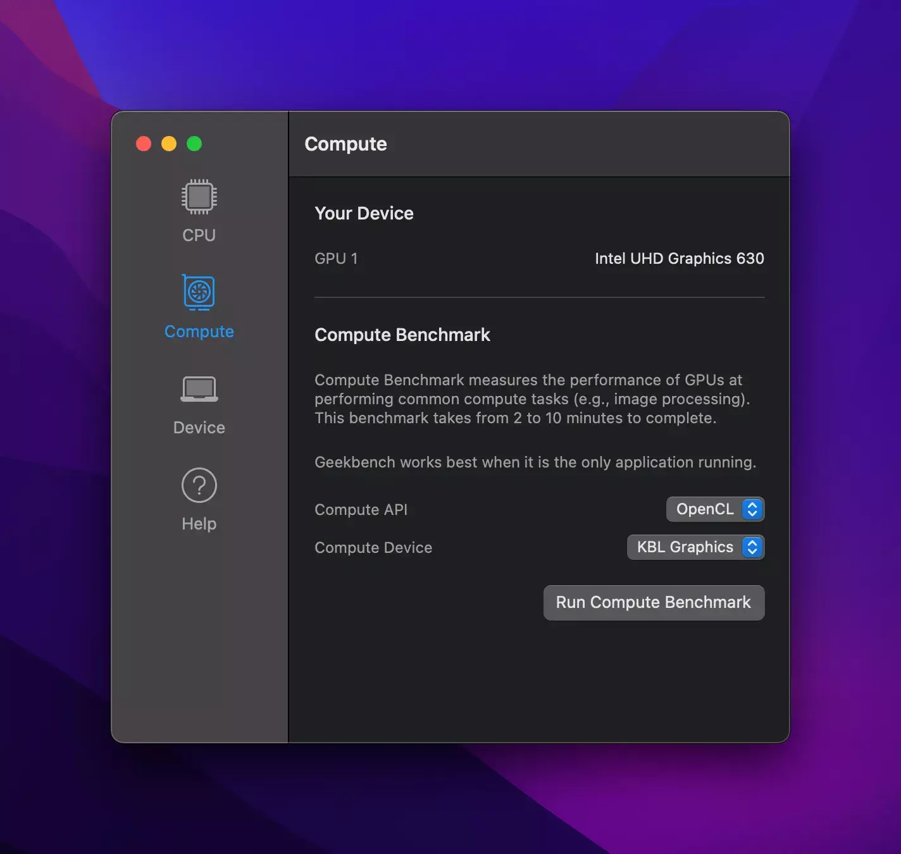Maximize the window using the green button
The image size is (901, 854).
(x=194, y=144)
